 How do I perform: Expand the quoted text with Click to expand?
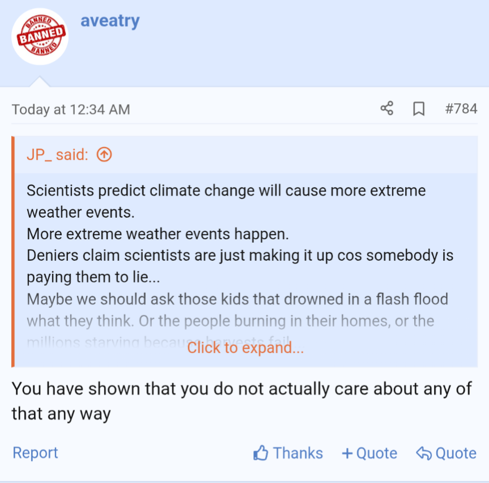(x=245, y=348)
